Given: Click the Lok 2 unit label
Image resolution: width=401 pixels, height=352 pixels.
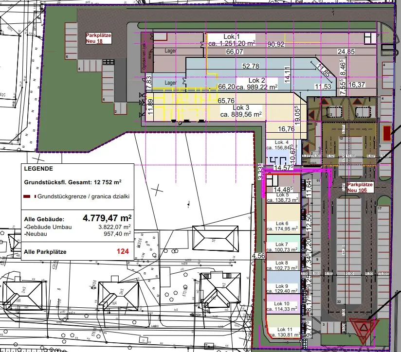Looking at the screenshot, I should (255, 84).
